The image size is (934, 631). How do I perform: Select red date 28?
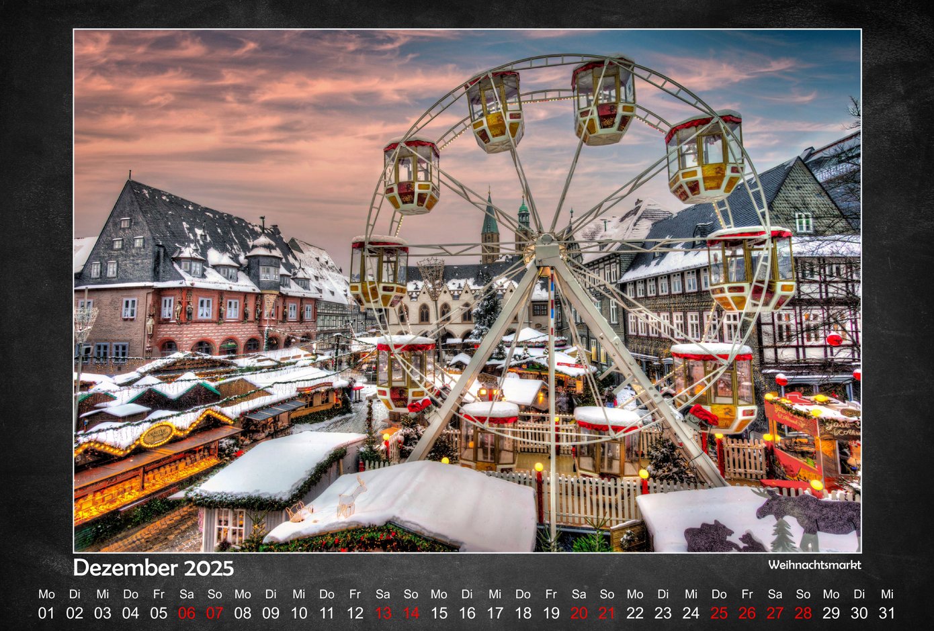803,613
